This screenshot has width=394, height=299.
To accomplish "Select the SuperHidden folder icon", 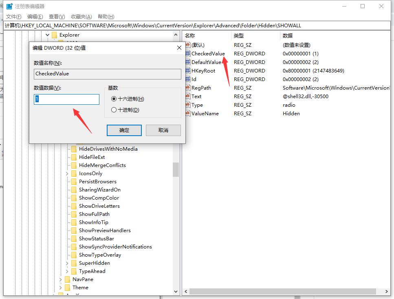I will (74, 263).
